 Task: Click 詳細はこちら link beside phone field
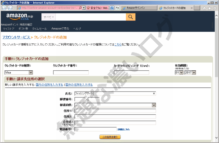point(124,129)
